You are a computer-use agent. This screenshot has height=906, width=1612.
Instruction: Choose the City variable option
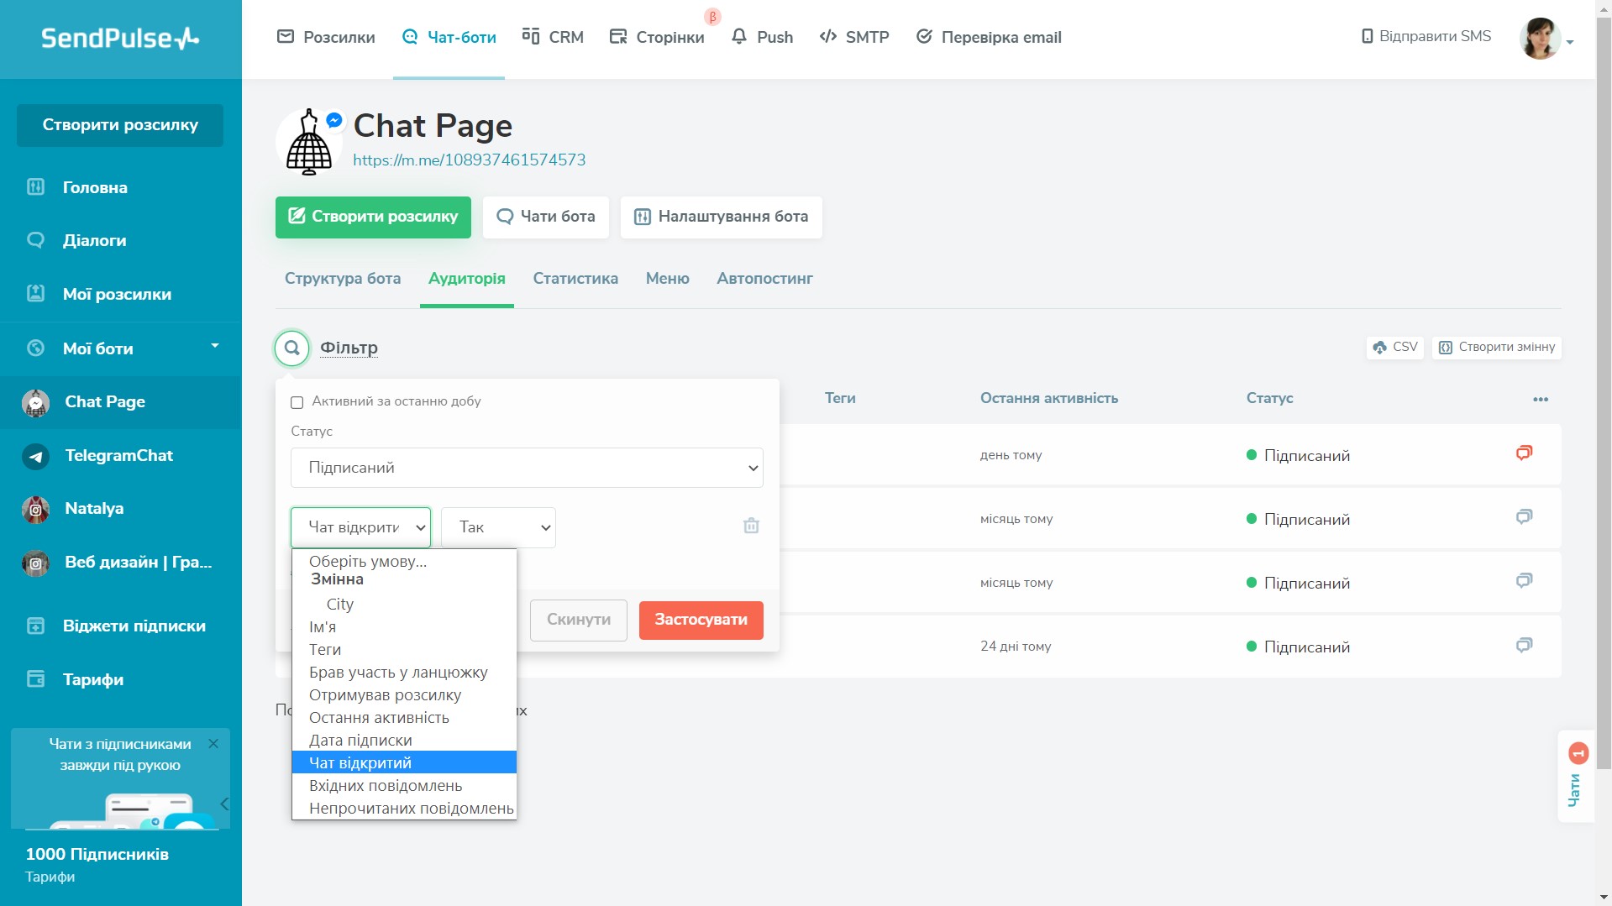click(x=404, y=604)
